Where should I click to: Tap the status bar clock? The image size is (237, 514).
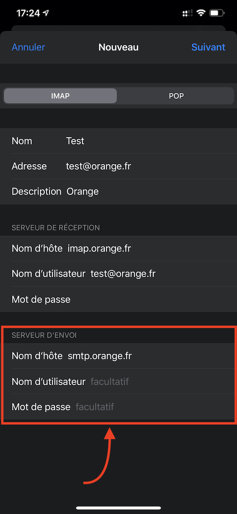[x=28, y=13]
